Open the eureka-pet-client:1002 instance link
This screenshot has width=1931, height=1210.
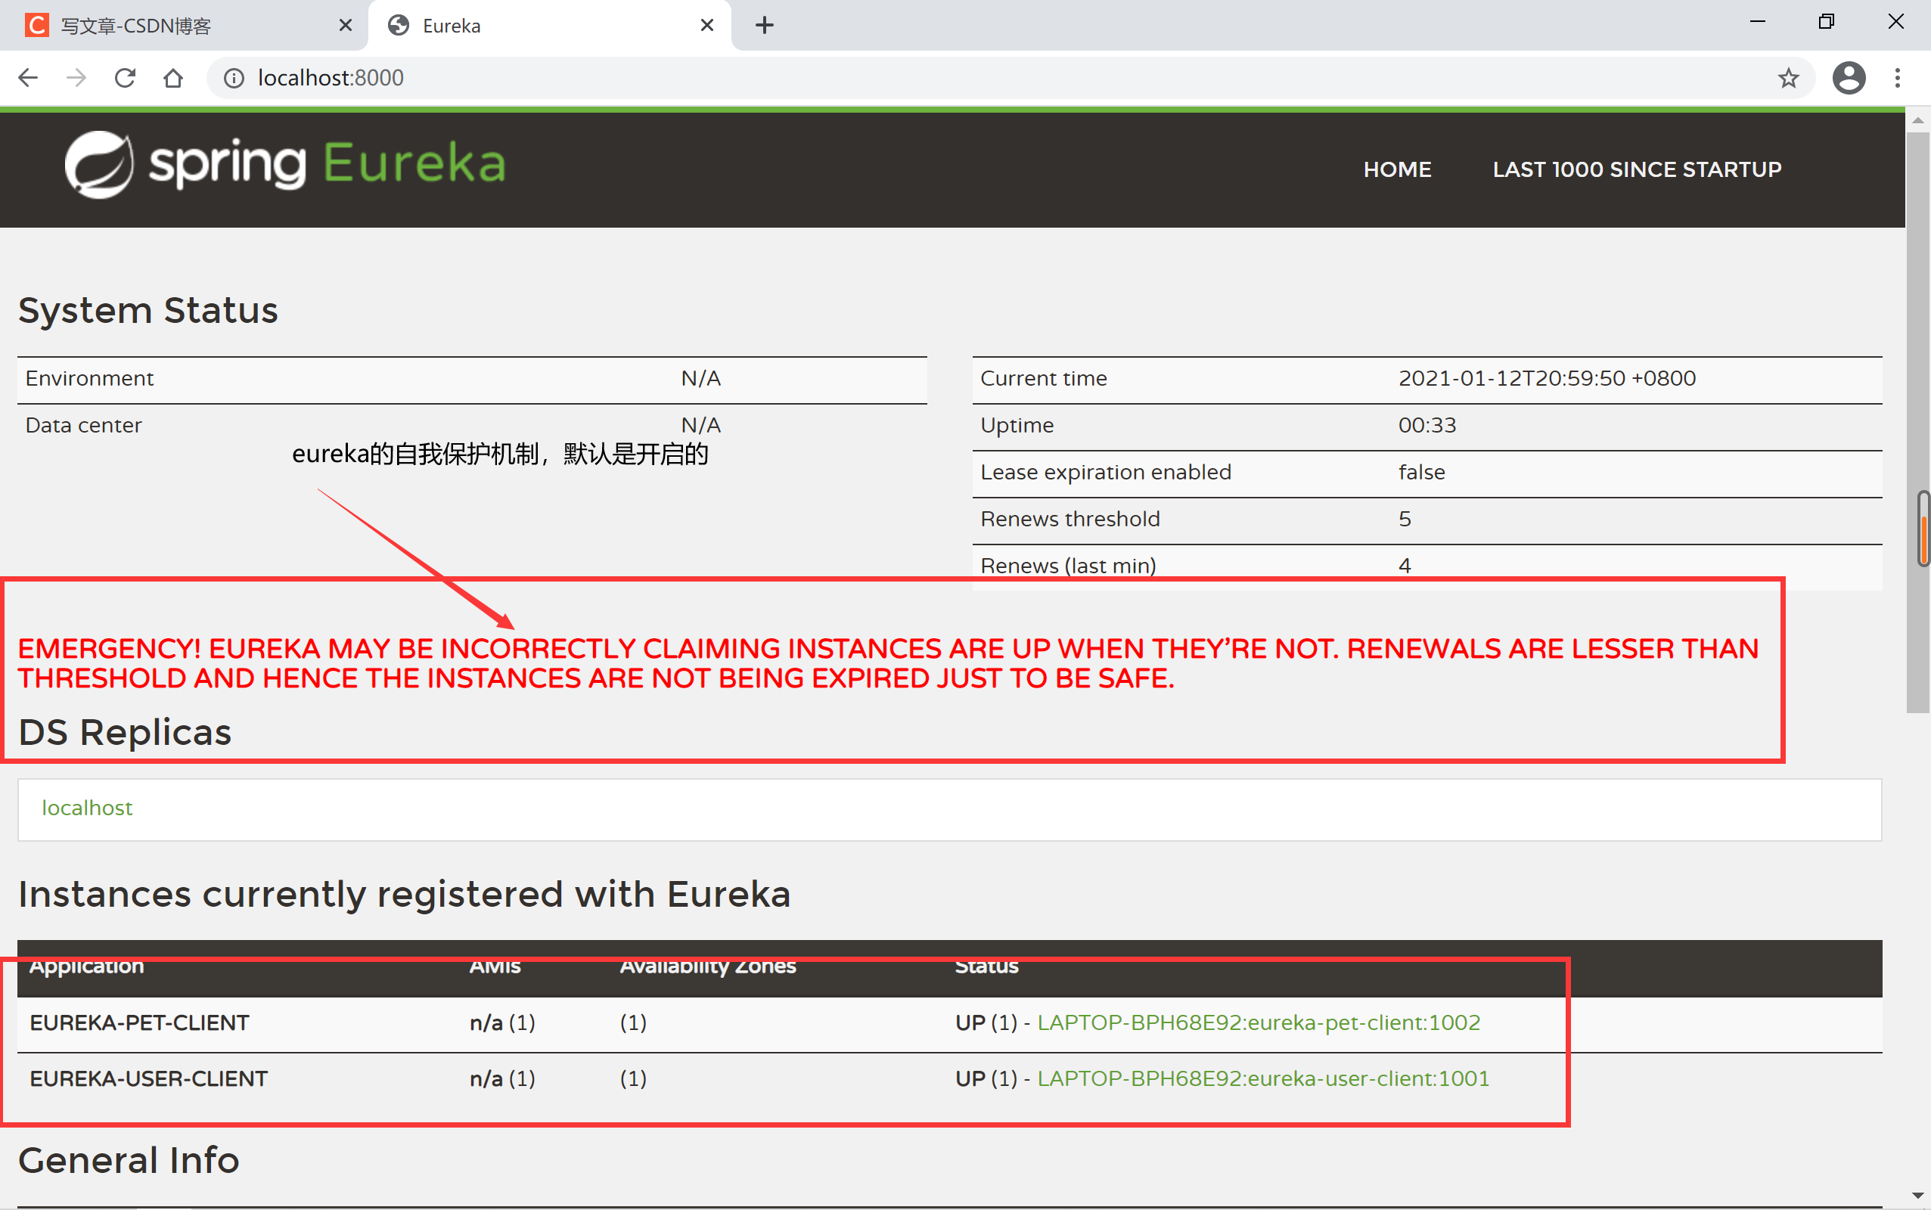click(1257, 1022)
